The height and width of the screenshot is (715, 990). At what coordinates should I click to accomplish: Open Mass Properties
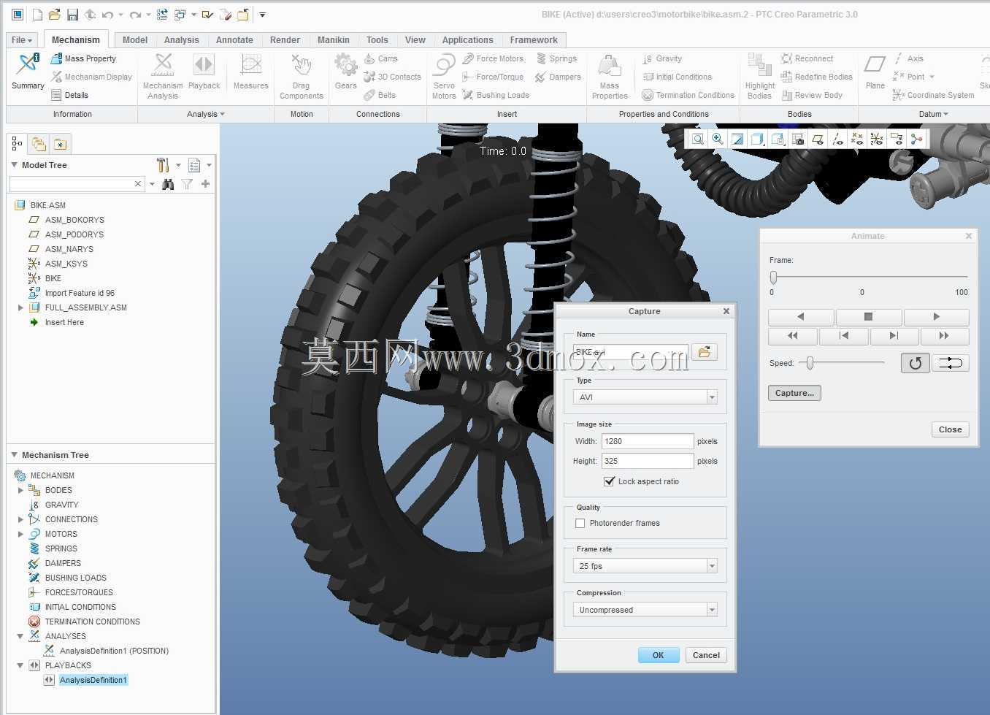click(x=610, y=76)
